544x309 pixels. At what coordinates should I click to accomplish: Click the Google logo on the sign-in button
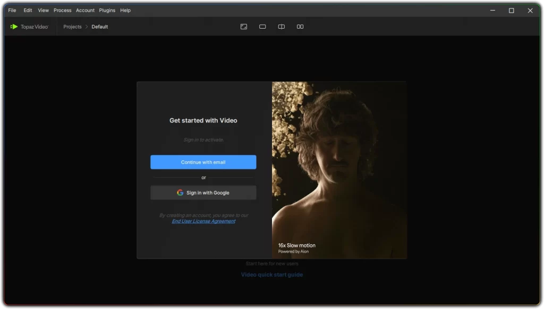181,192
